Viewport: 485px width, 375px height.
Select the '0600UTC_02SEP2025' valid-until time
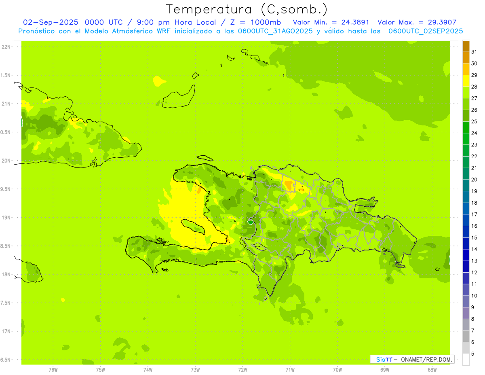[426, 31]
